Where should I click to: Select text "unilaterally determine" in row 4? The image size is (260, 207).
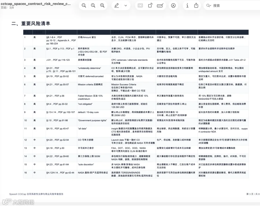[x=89, y=68]
